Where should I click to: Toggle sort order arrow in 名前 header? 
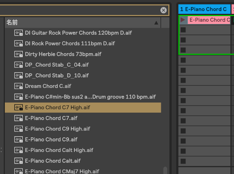pyautogui.click(x=156, y=23)
